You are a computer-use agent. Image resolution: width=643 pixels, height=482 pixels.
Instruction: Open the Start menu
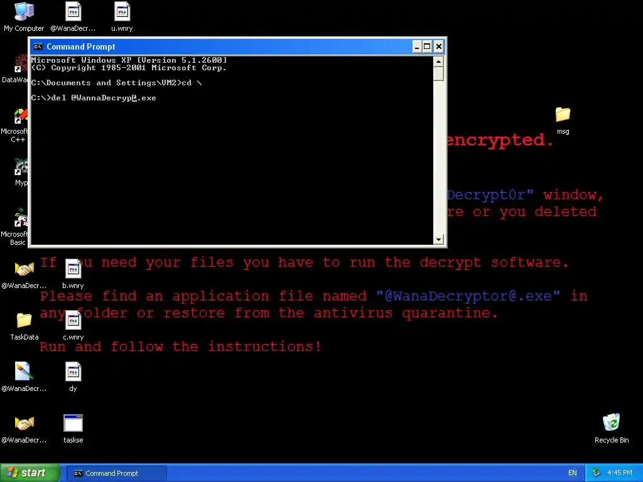point(30,473)
